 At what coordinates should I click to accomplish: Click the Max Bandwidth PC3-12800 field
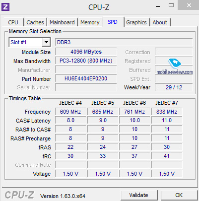86,61
